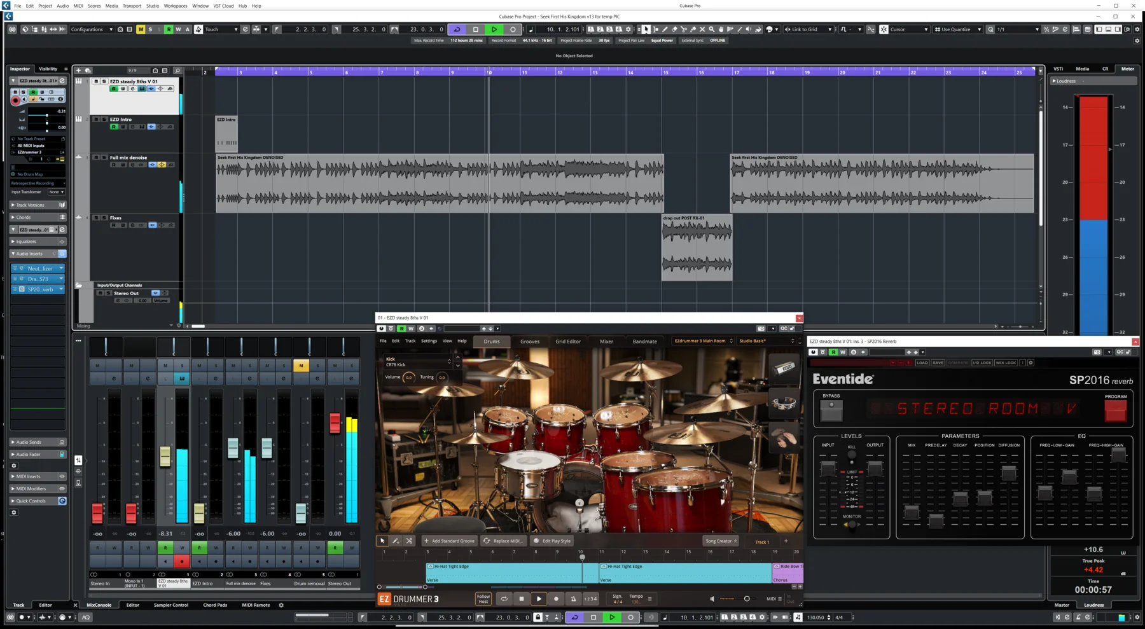
Task: Click the EZdrummer groove pencil tool
Action: tap(396, 541)
